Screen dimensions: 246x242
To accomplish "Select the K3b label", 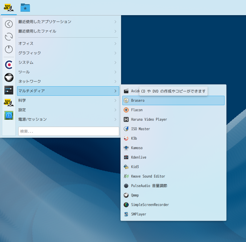I will 134,138.
